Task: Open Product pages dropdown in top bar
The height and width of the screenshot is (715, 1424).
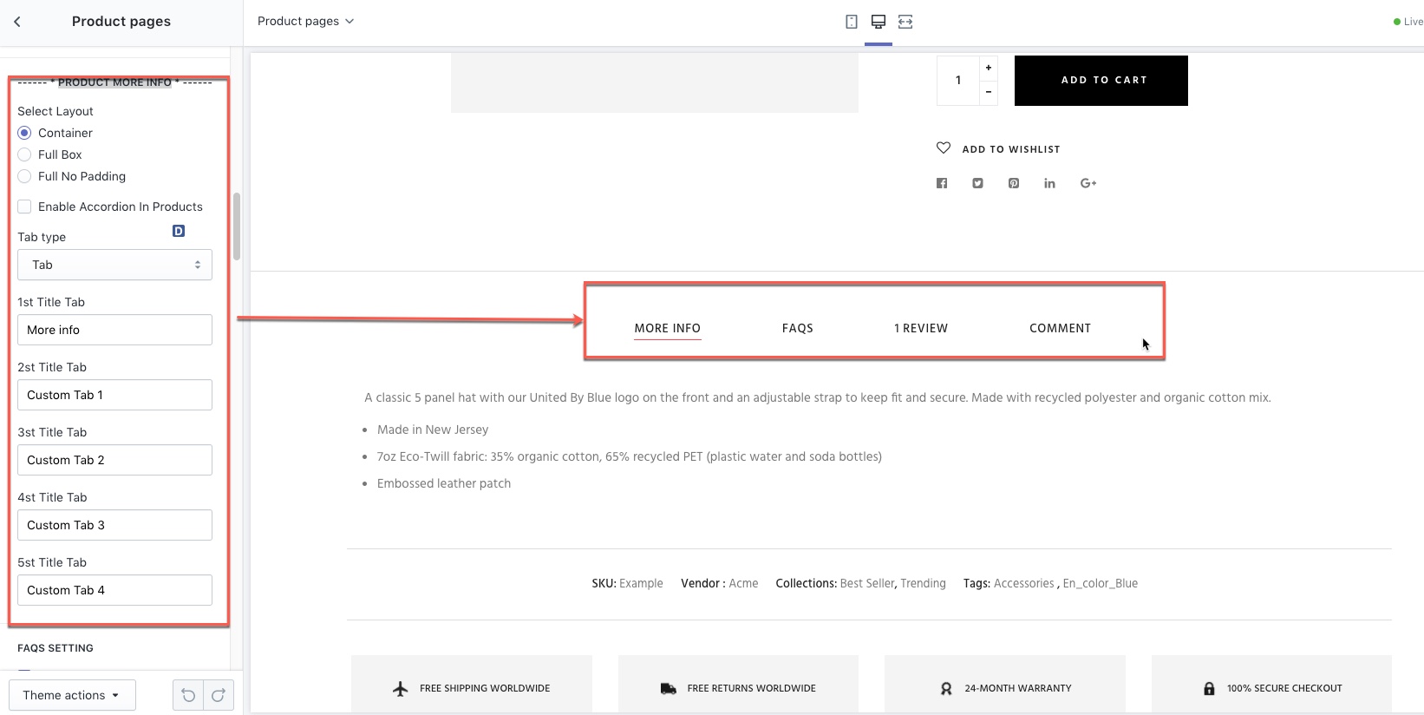Action: click(305, 21)
